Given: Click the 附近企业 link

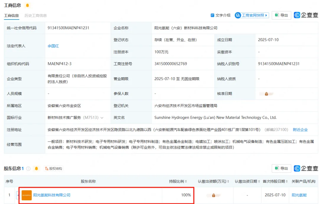Looking at the screenshot, I should [300, 130].
